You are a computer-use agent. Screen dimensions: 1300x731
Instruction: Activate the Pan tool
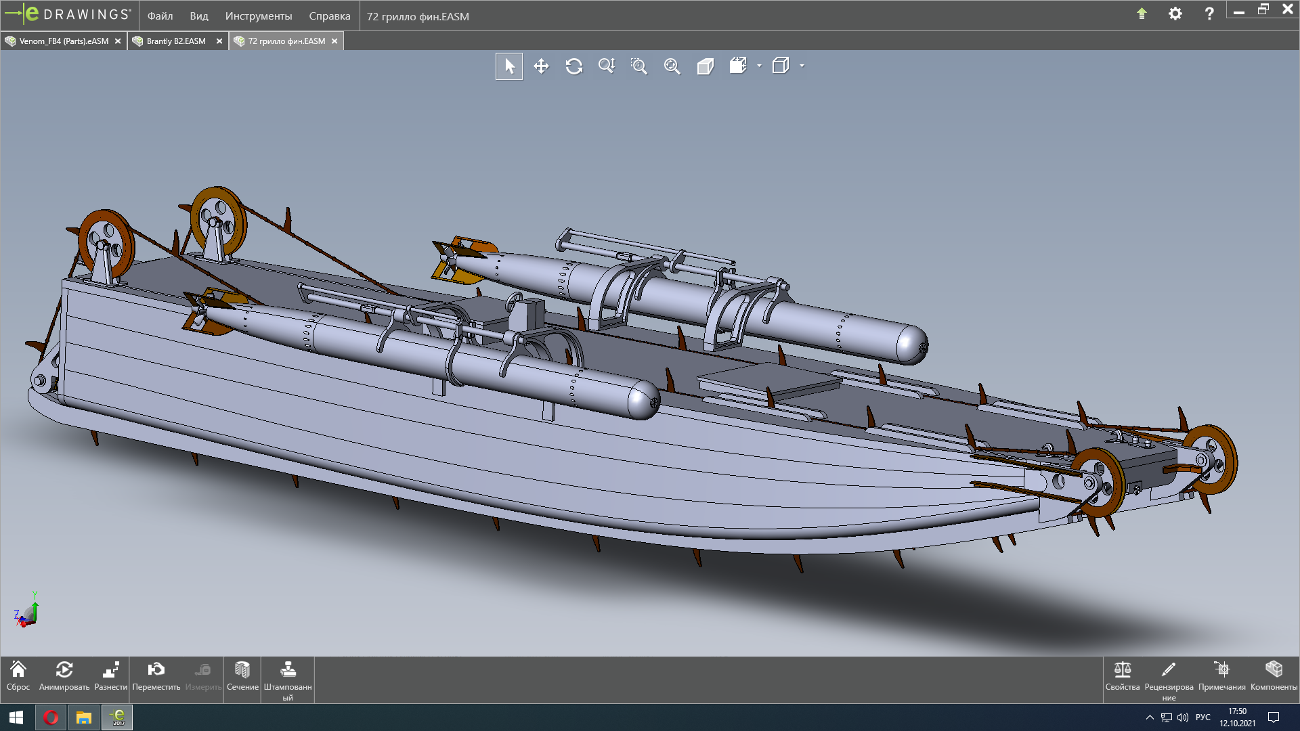tap(541, 66)
